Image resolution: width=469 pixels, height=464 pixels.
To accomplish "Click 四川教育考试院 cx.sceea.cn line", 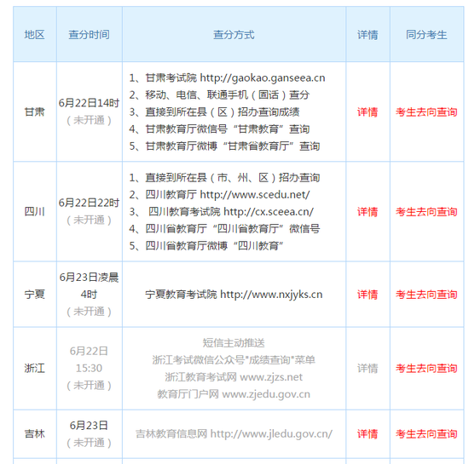I will (x=221, y=212).
